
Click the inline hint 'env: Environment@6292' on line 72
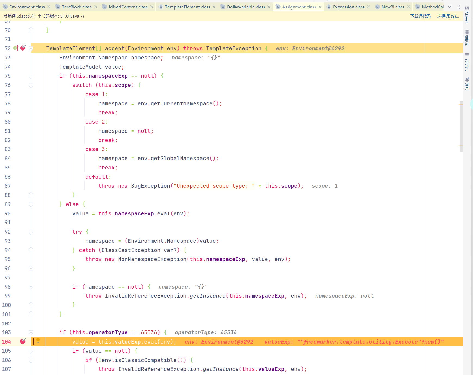click(x=310, y=49)
